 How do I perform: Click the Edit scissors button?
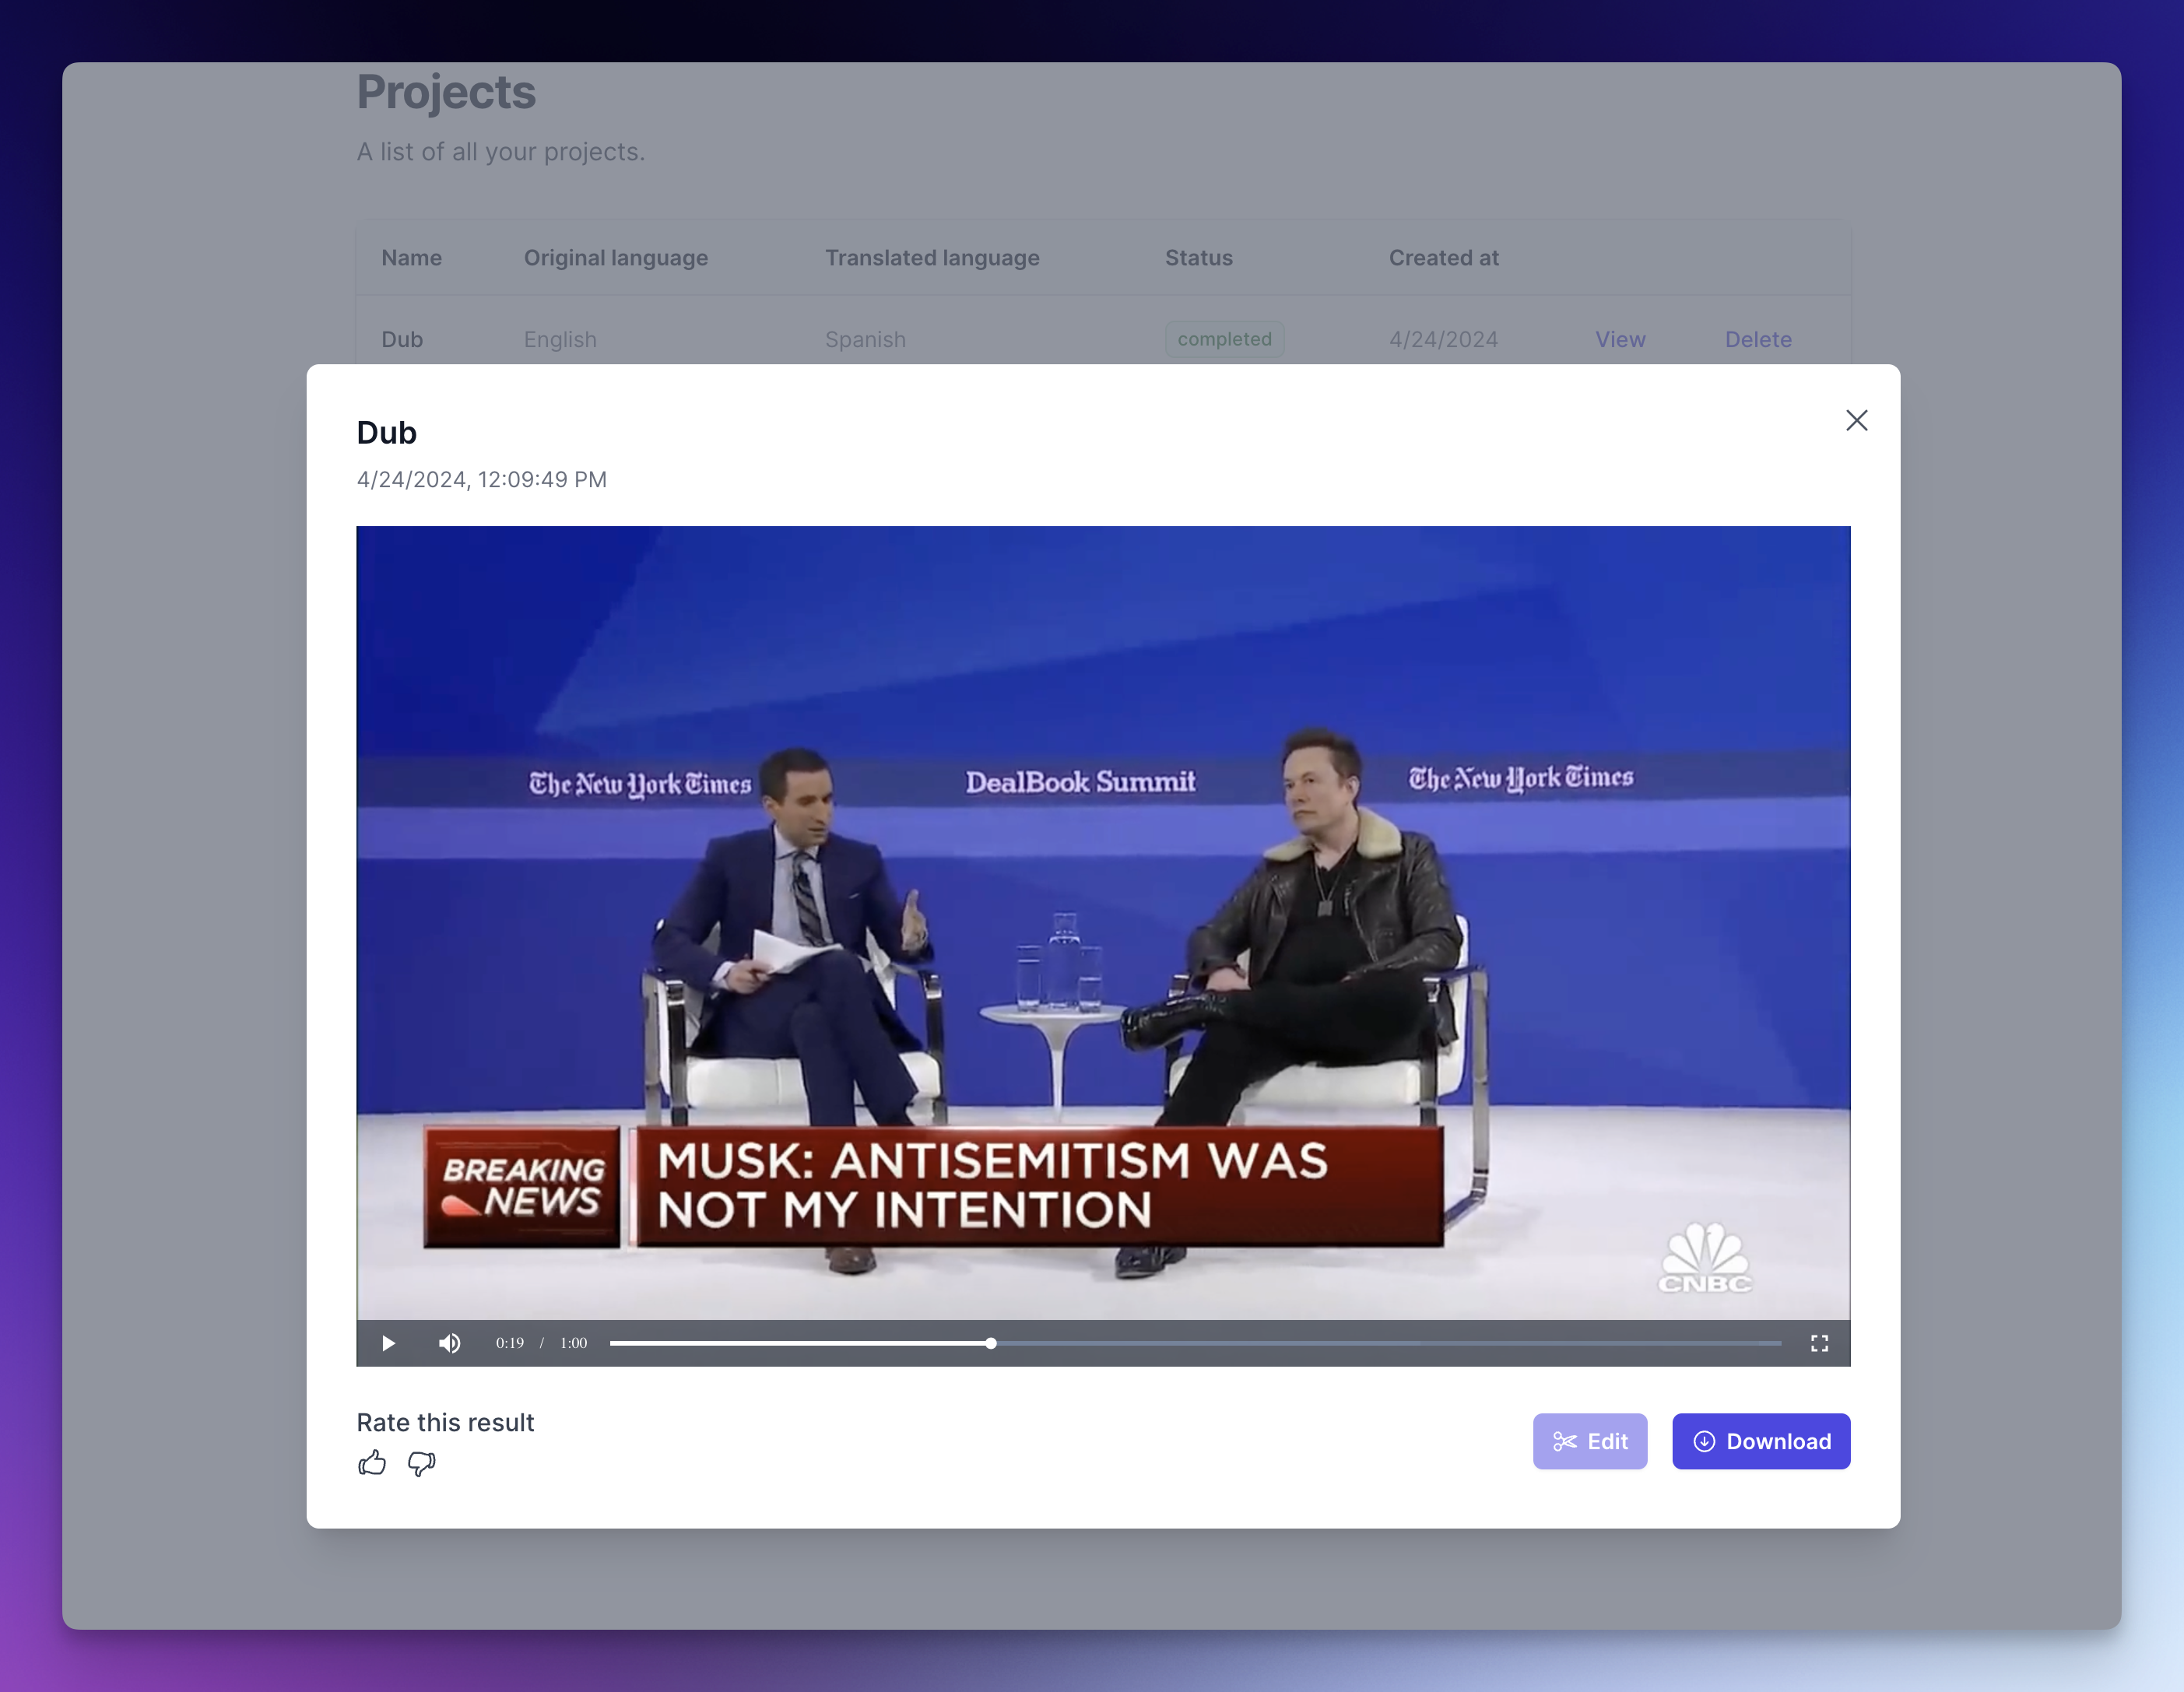(x=1589, y=1441)
